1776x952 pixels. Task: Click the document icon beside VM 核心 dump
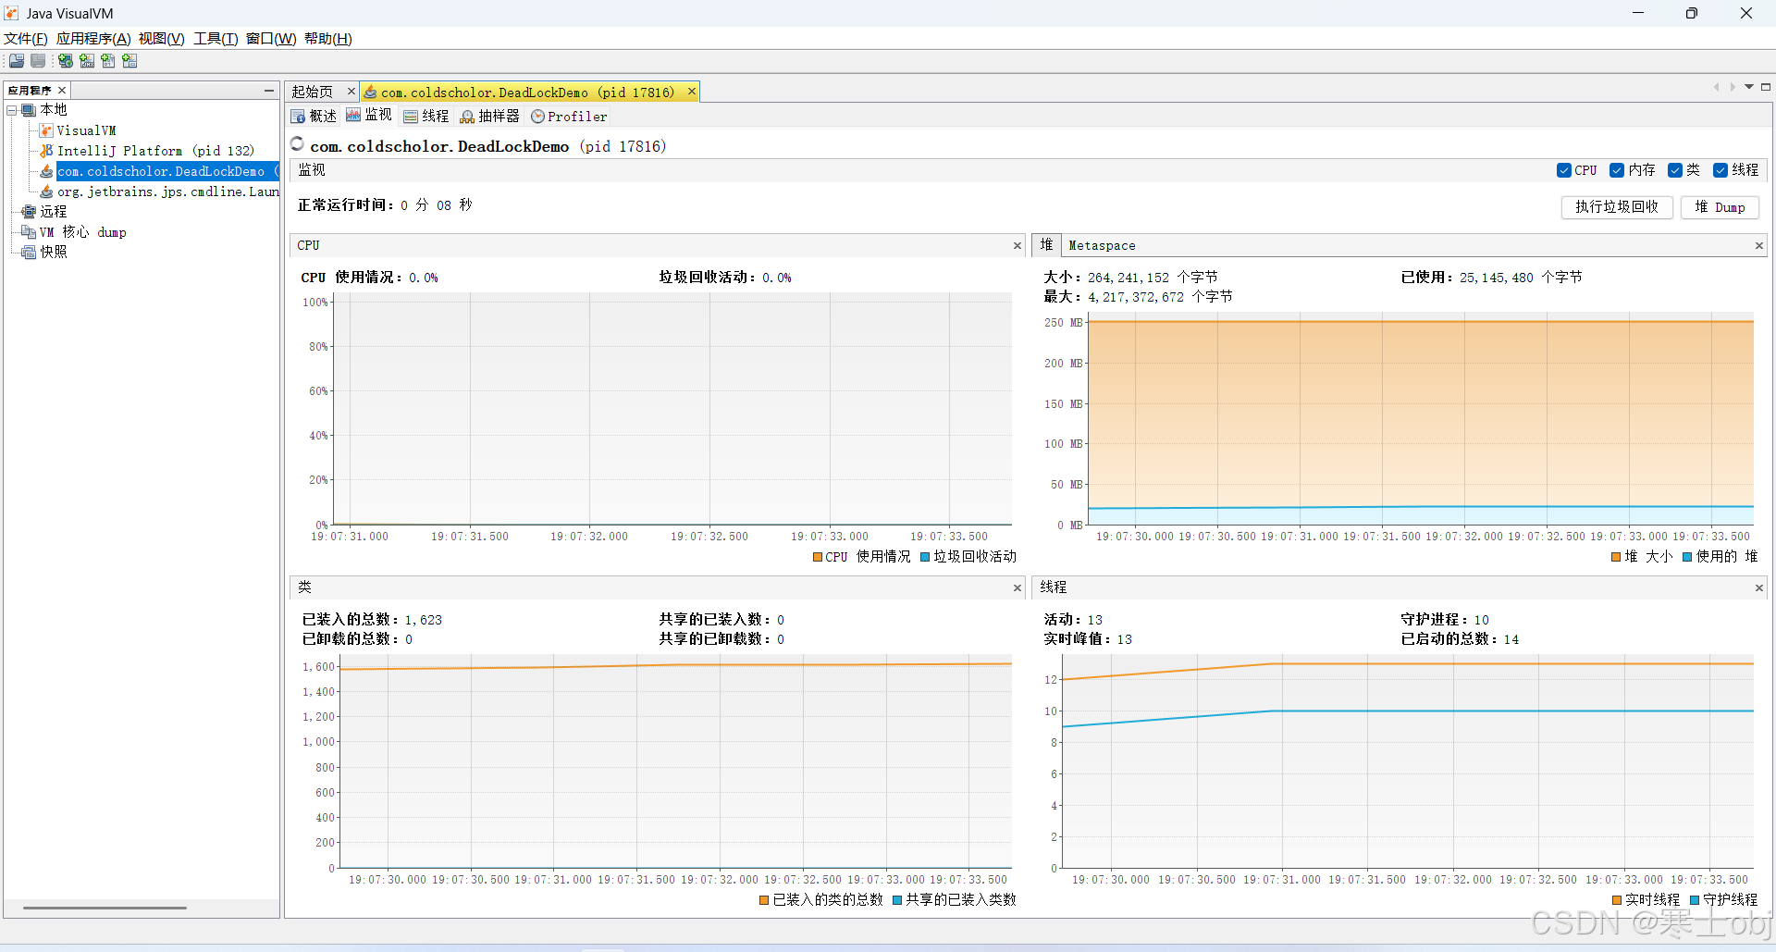[x=29, y=232]
